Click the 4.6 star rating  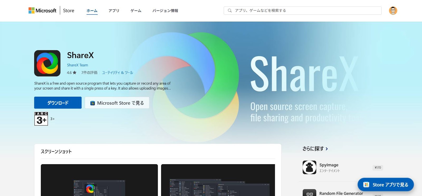pyautogui.click(x=71, y=72)
